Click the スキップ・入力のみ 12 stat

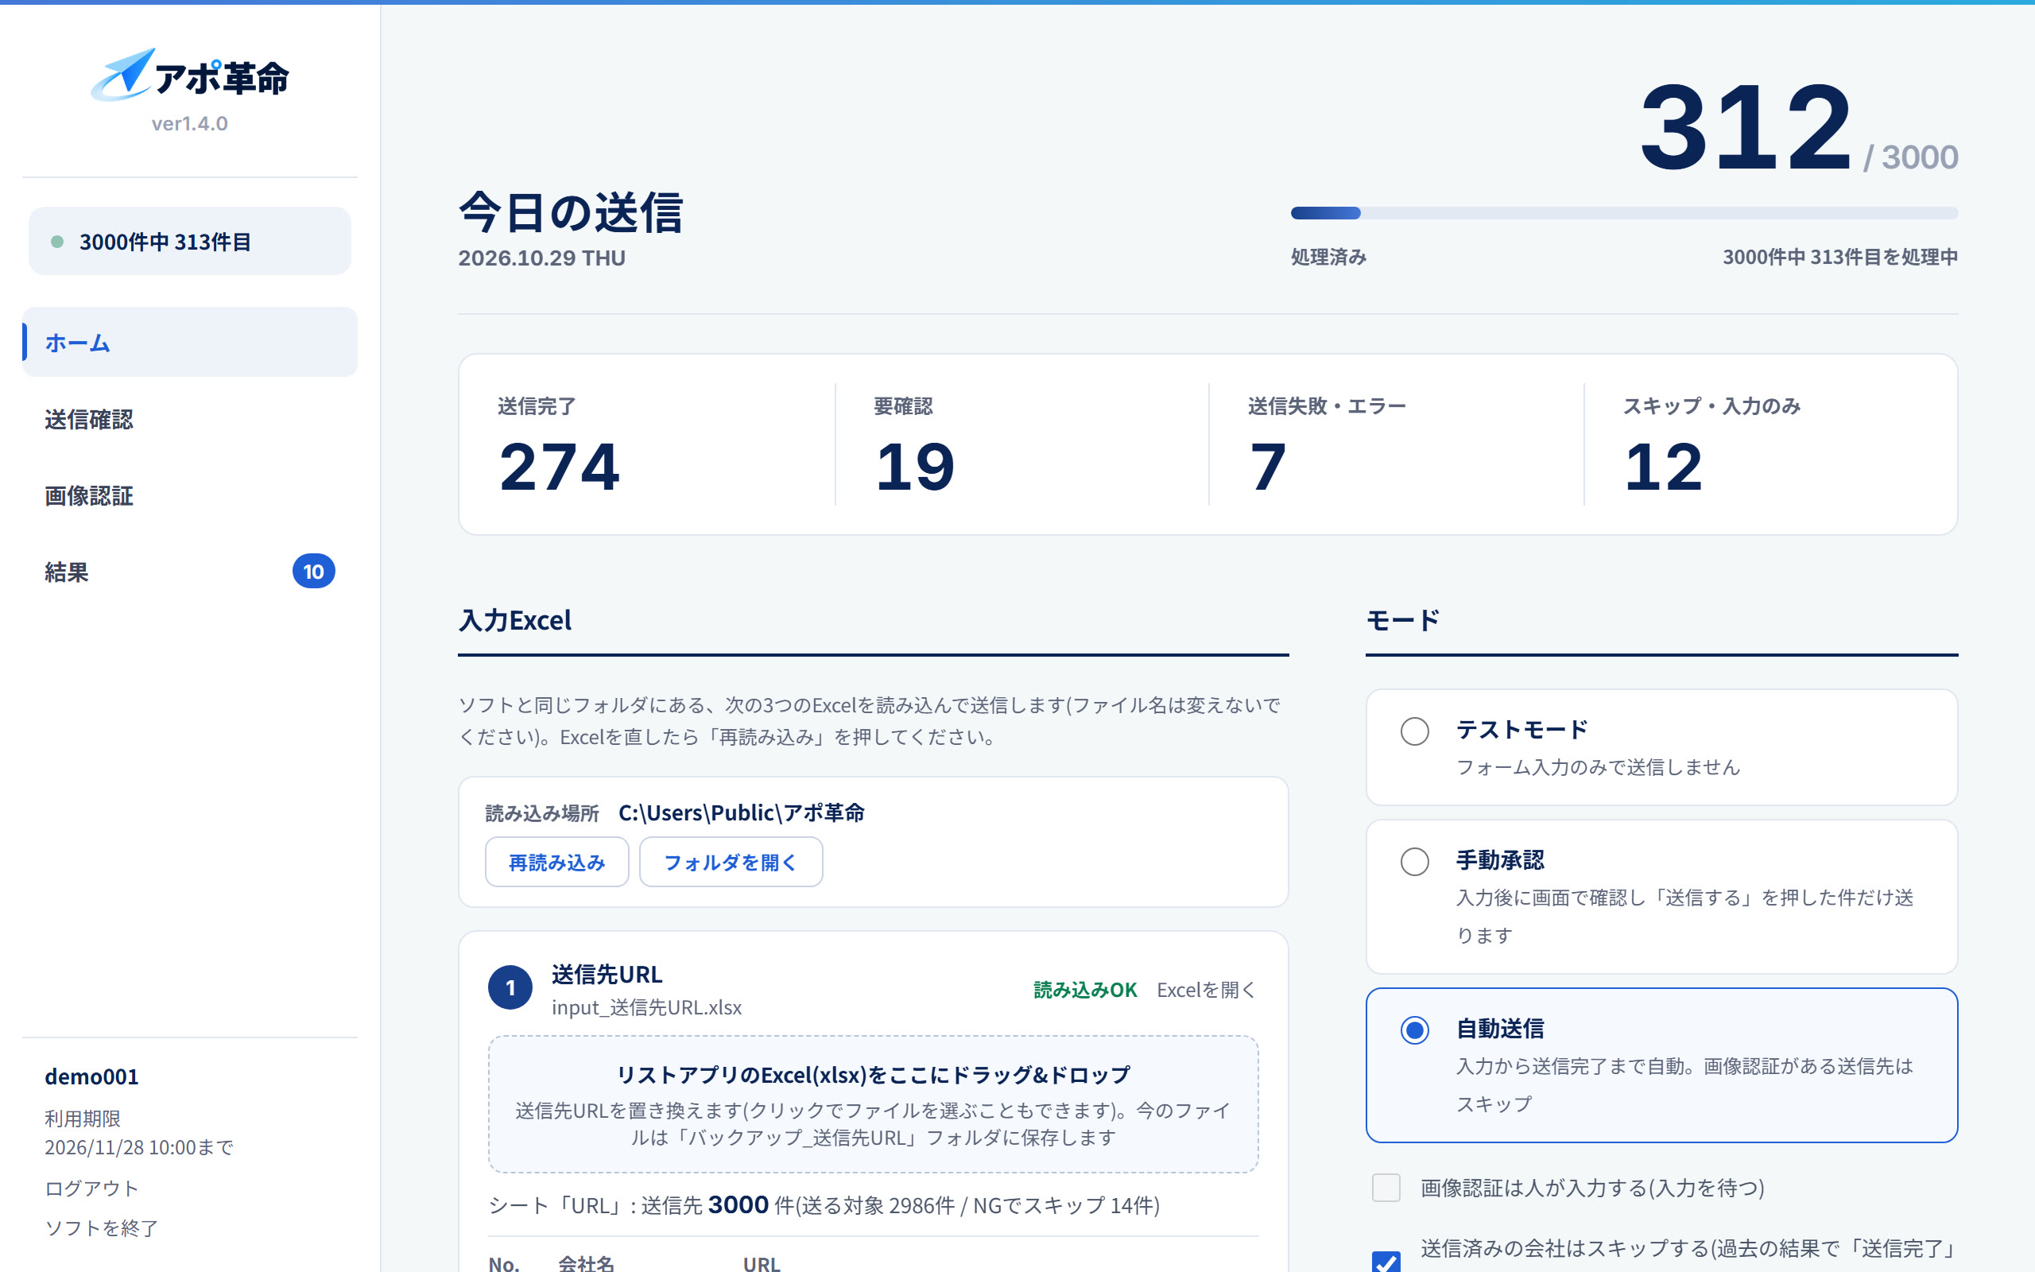tap(1770, 444)
